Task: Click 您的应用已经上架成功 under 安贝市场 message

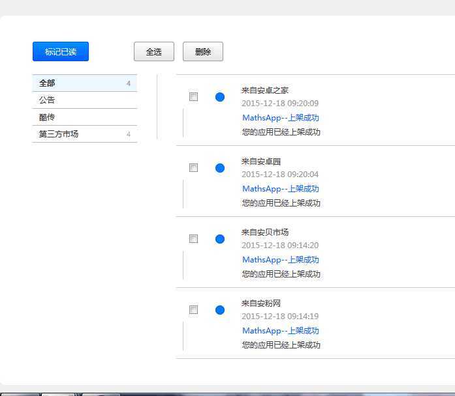Action: (x=281, y=274)
